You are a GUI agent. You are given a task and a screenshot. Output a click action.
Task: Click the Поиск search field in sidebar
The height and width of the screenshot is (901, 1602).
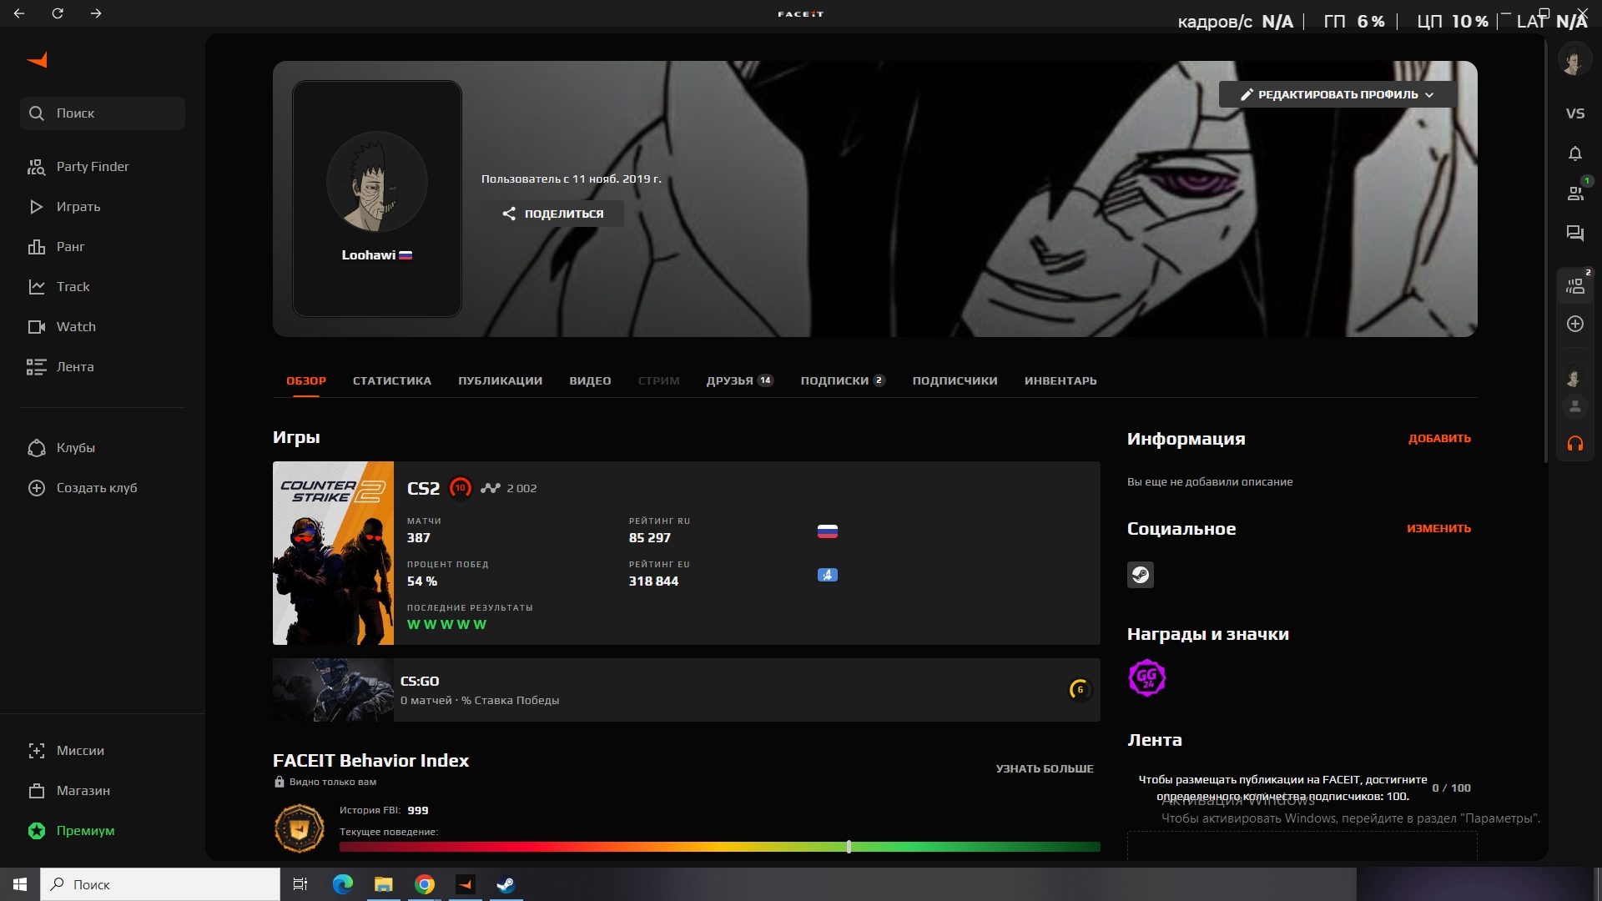click(x=103, y=113)
